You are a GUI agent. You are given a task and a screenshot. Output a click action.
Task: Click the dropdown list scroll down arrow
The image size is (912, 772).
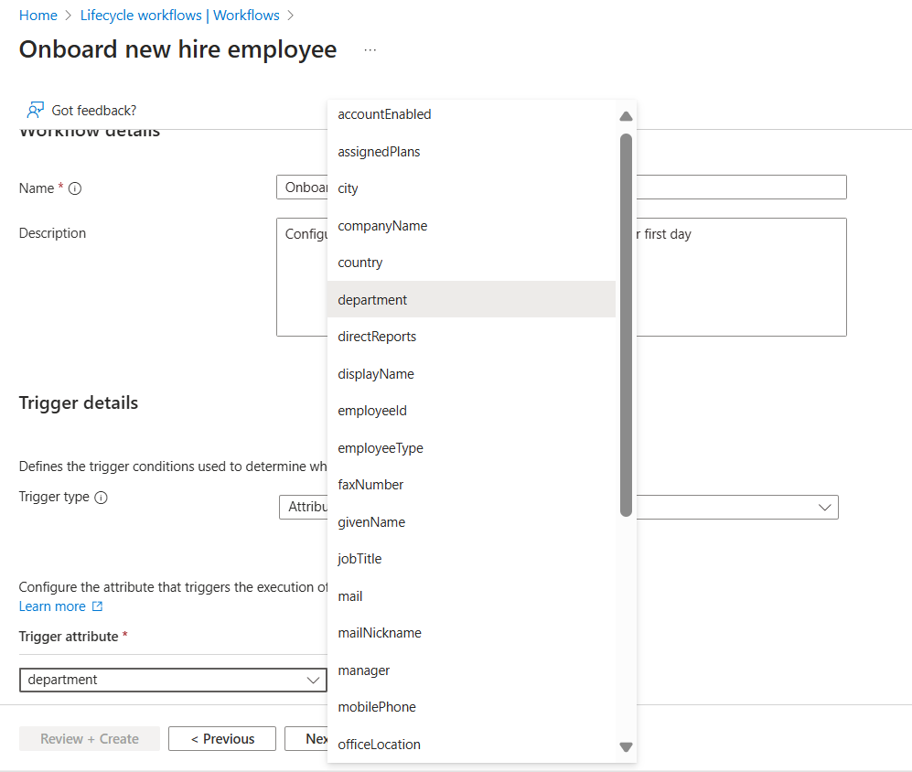coord(626,747)
